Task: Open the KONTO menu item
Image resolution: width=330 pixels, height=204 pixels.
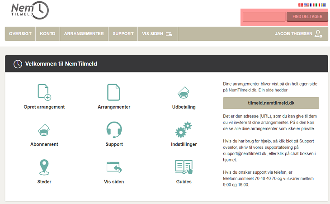Action: 47,33
